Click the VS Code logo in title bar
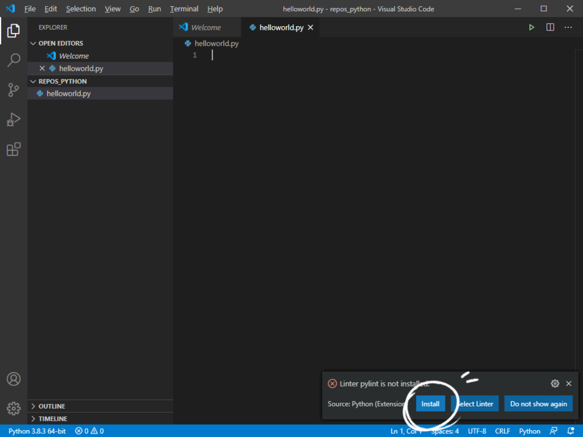This screenshot has height=437, width=583. pos(11,9)
